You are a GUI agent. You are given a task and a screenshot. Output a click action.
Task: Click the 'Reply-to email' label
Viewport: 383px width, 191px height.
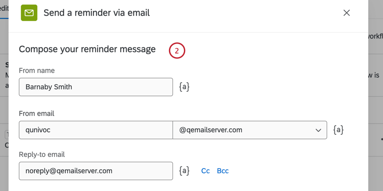pos(42,154)
